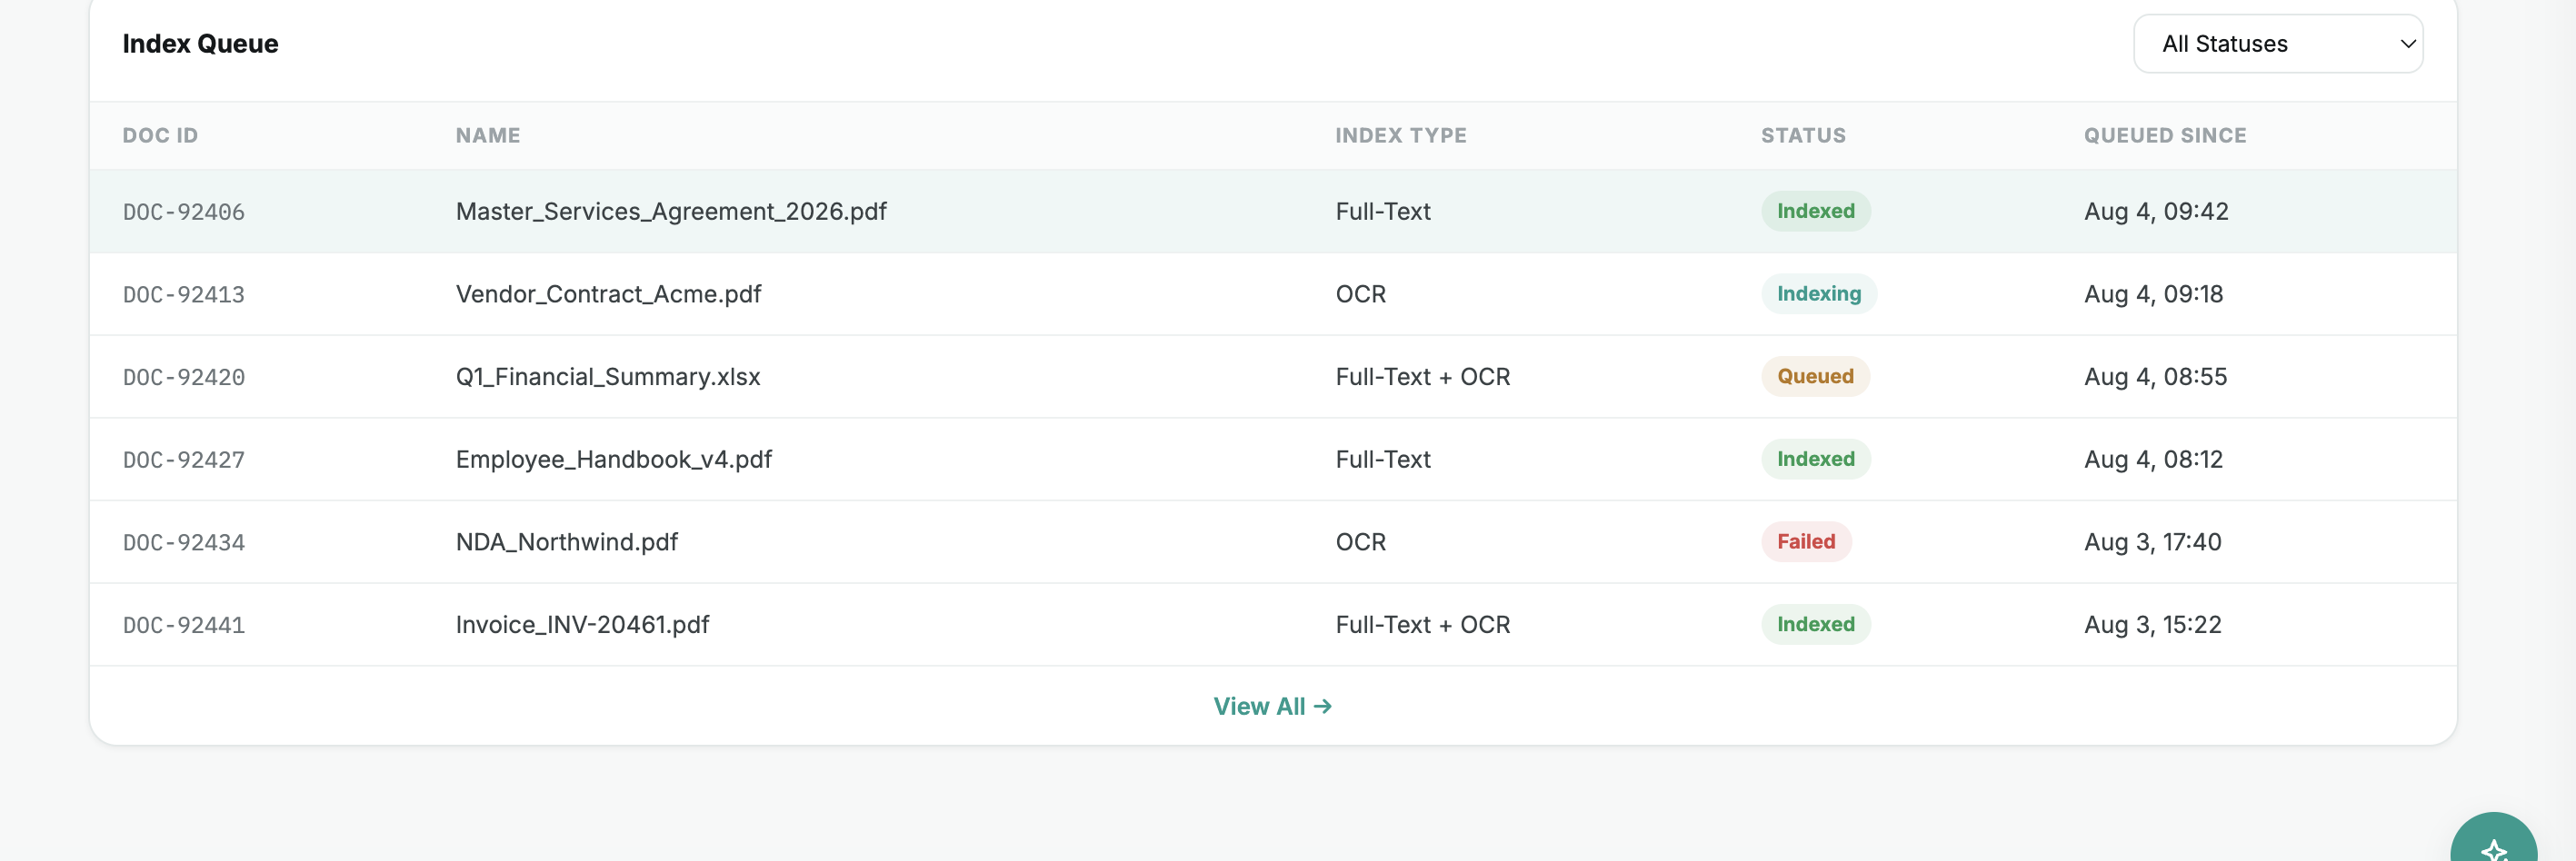Click the View All link

(x=1272, y=707)
